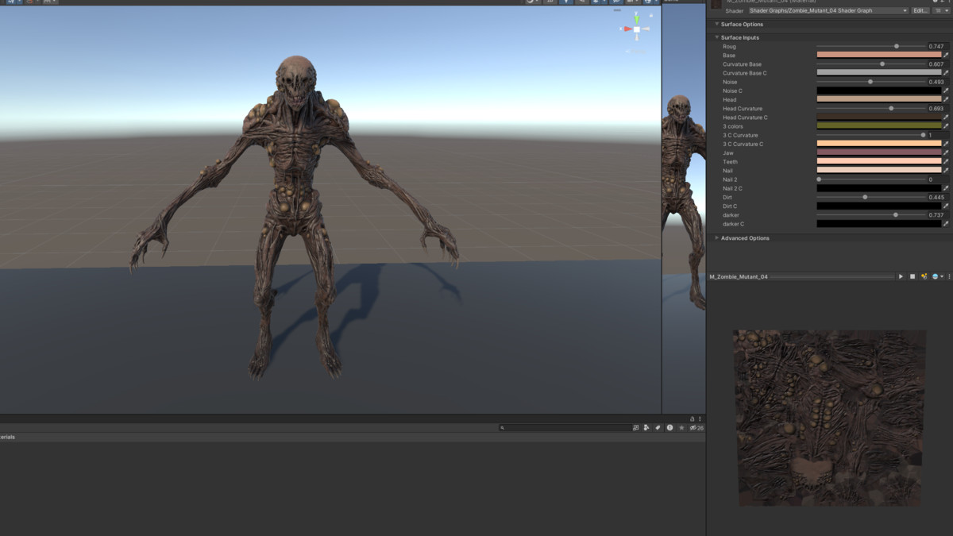Click the eyedropper for darker C
The height and width of the screenshot is (536, 953).
pos(946,224)
